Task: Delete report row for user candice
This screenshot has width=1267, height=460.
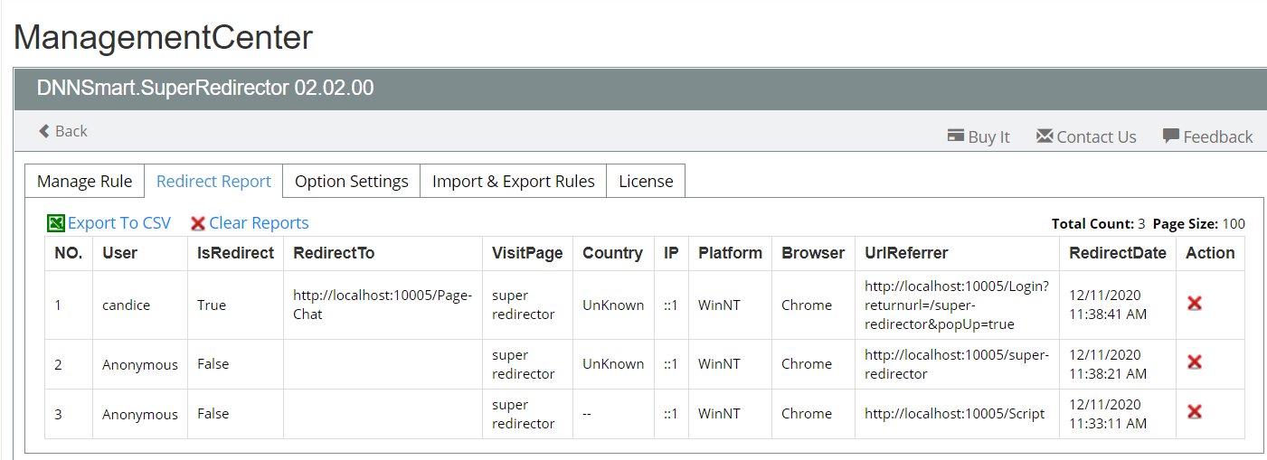Action: click(x=1194, y=304)
